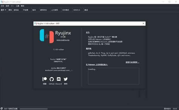Open the 选项 menu in the main window
Screen dimensions: 179x110
pos(7,6)
